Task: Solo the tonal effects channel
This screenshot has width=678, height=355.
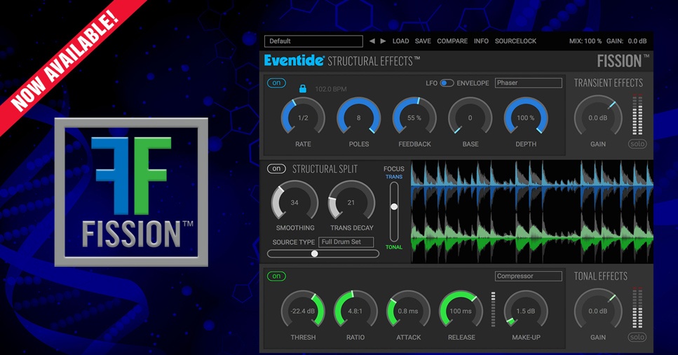Action: point(637,337)
